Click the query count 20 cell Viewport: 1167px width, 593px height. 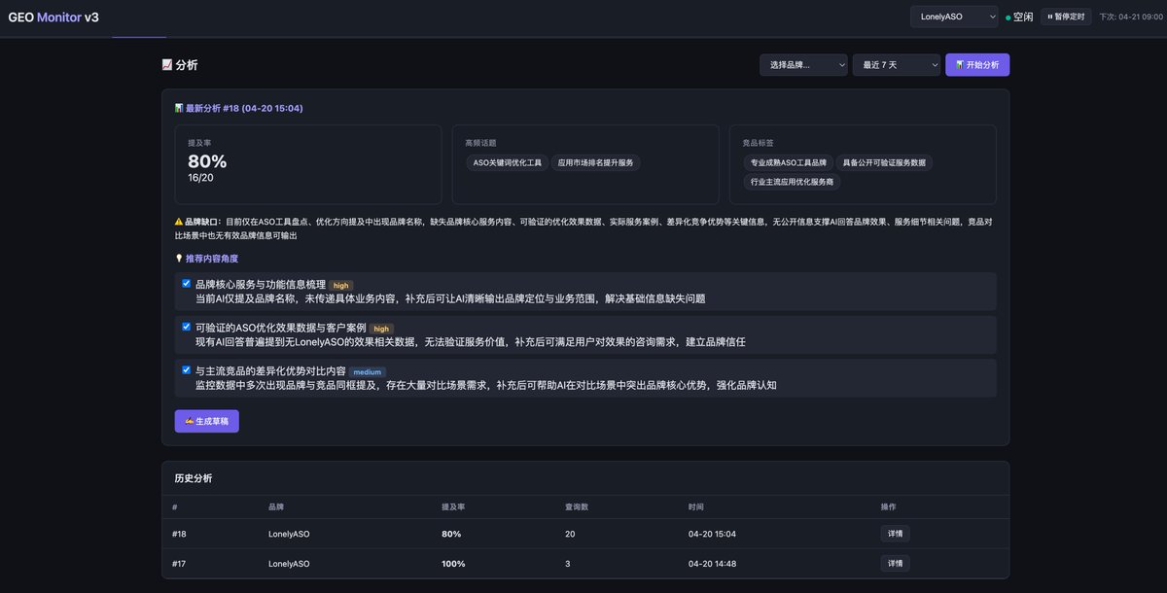click(570, 534)
